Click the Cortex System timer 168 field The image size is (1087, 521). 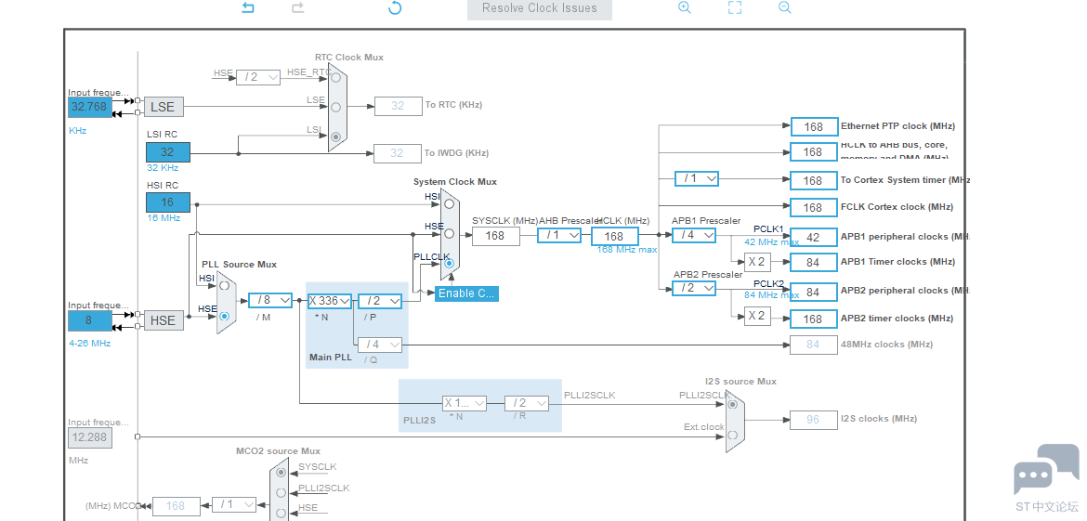click(x=814, y=181)
